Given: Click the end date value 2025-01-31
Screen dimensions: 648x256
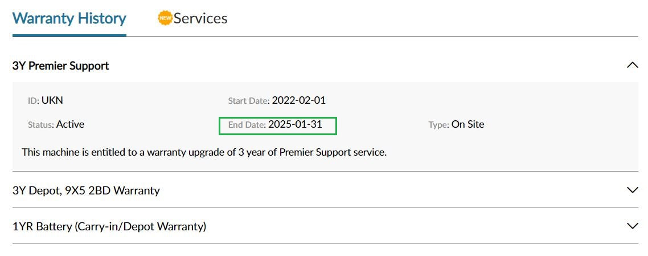Looking at the screenshot, I should click(x=295, y=124).
